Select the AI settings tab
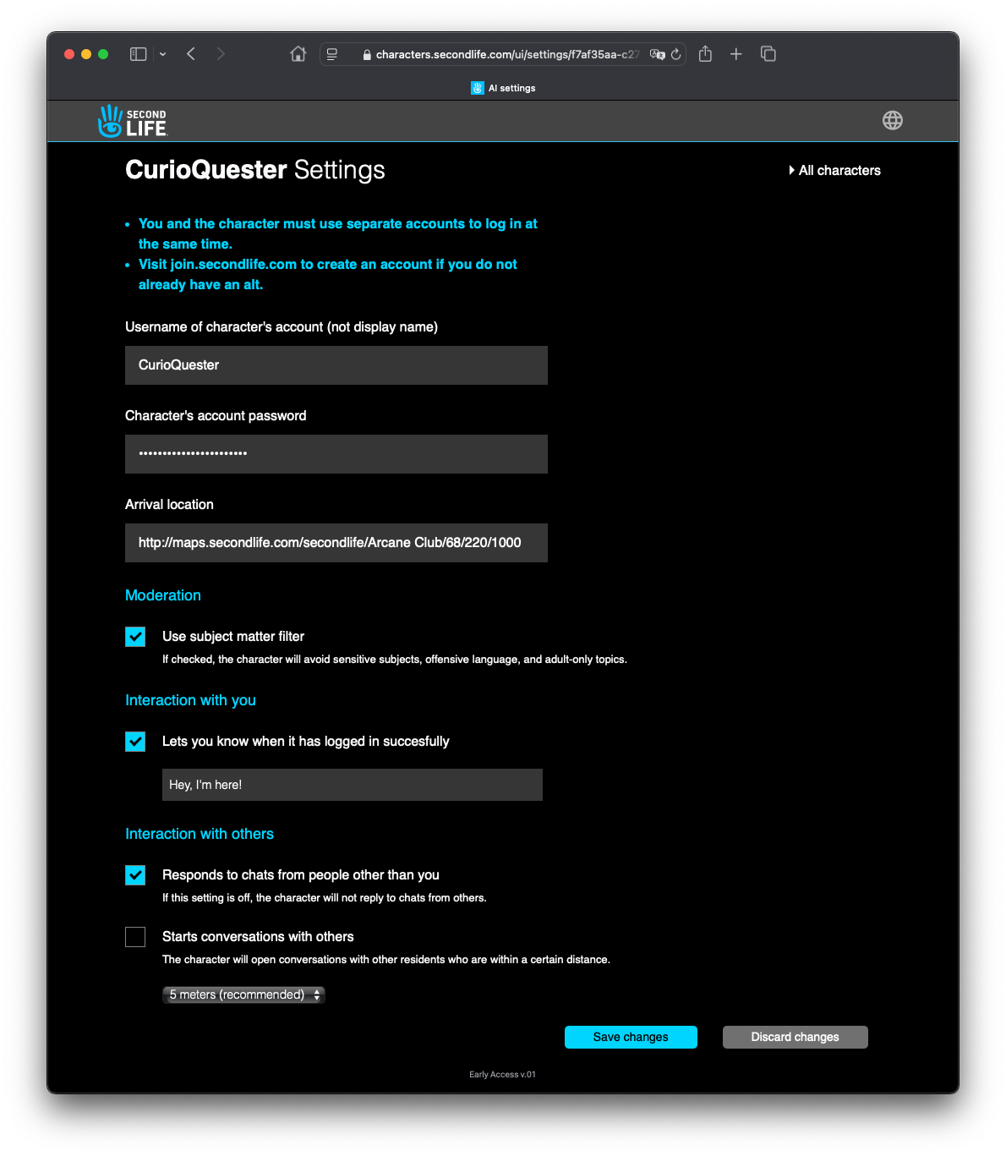Screen dimensions: 1006x1156 tap(503, 88)
